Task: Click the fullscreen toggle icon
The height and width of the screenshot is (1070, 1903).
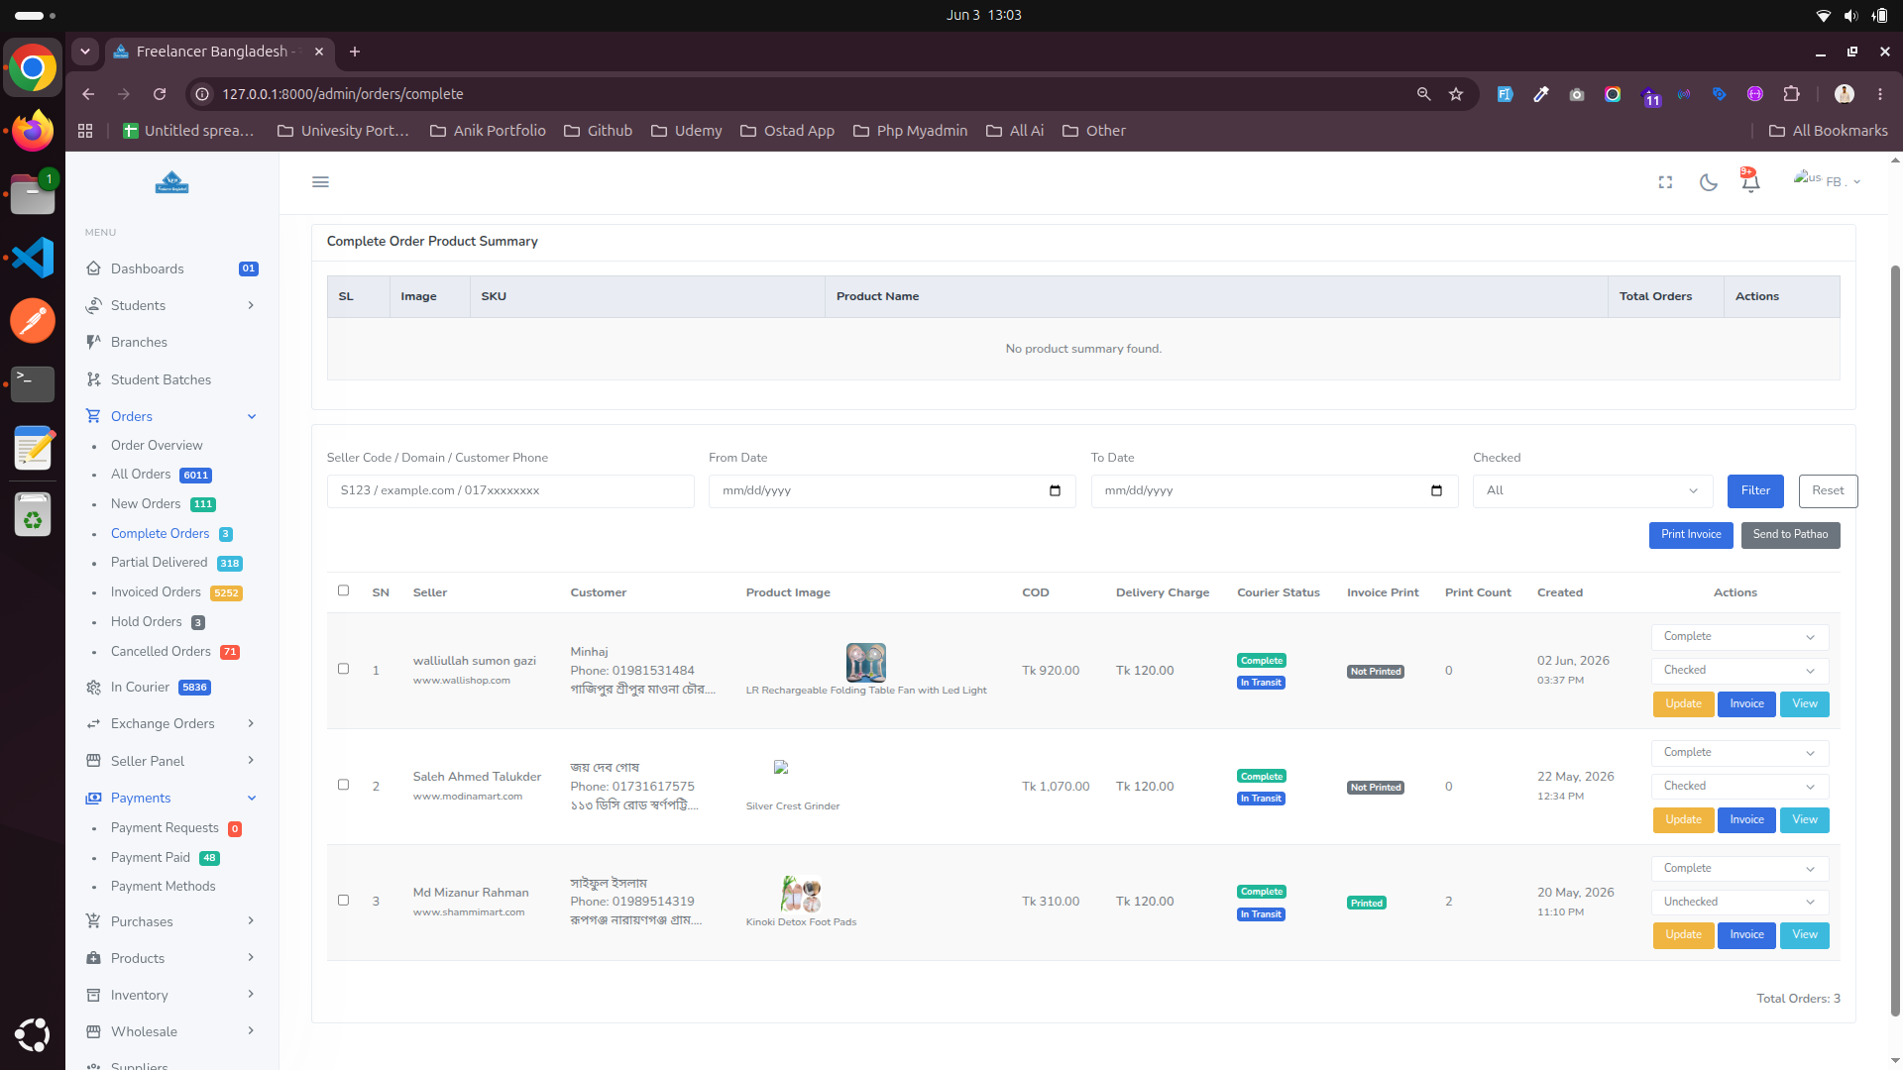Action: tap(1665, 182)
